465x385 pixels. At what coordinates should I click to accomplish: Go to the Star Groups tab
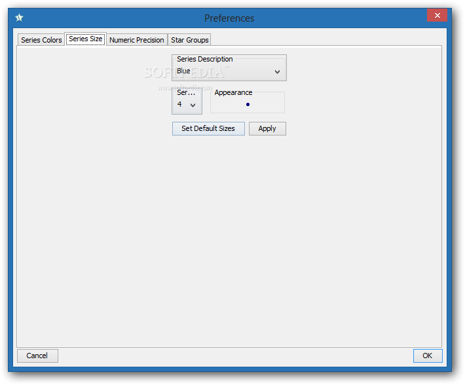[189, 40]
